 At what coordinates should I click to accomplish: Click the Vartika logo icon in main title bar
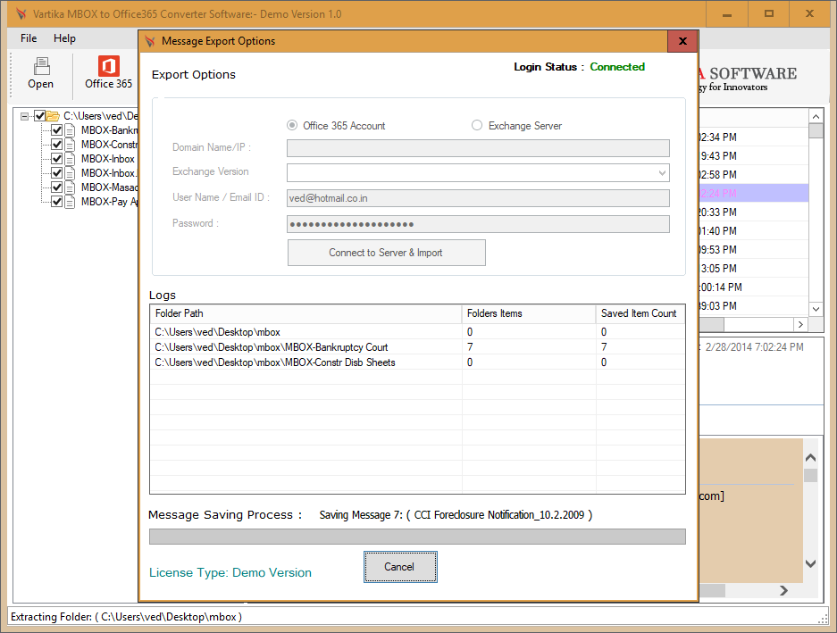point(21,14)
